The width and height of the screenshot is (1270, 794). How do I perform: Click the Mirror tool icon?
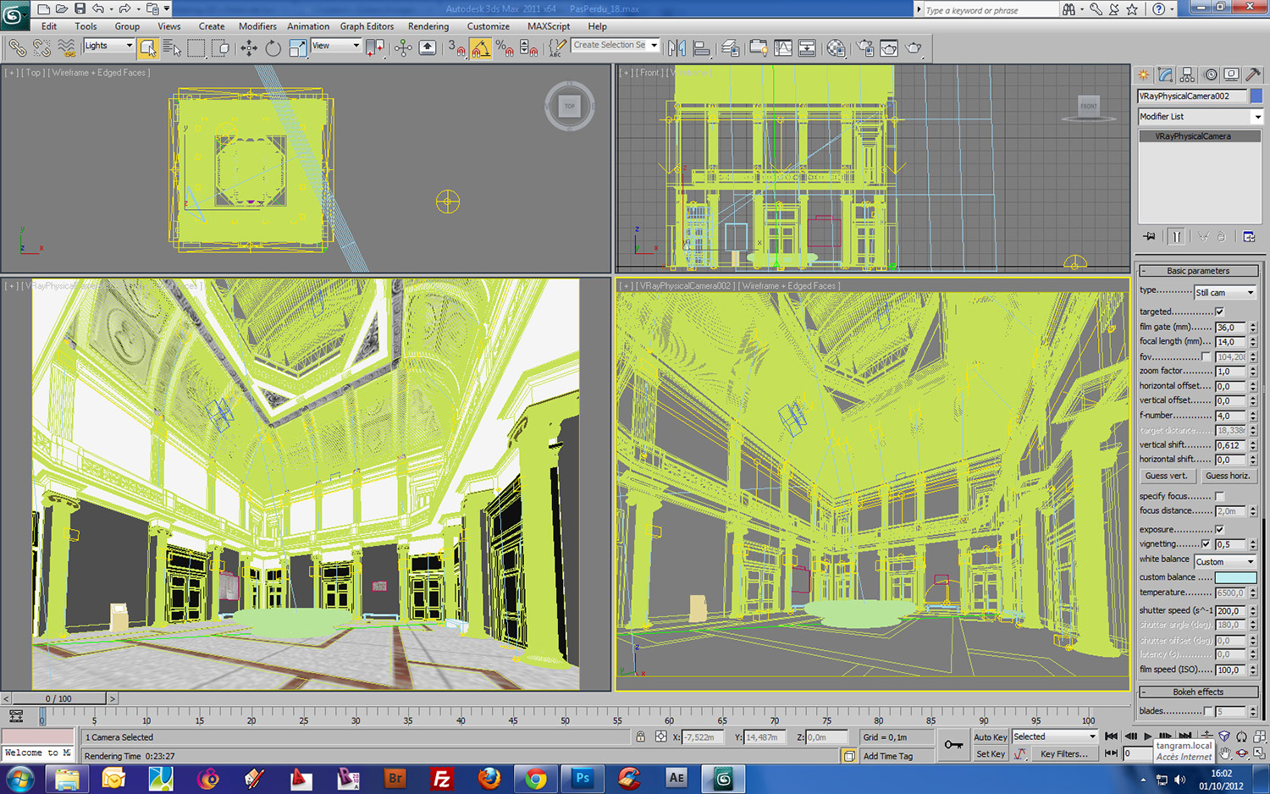tap(676, 48)
